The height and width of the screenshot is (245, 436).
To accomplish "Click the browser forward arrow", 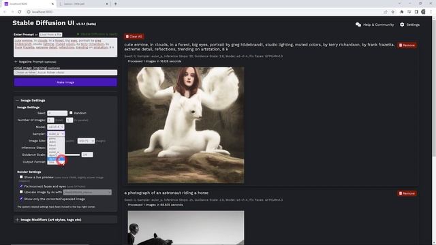I will coord(12,12).
